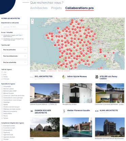Image resolution: width=126 pixels, height=141 pixels.
Task: Expand the Pour les professionnels dropdown
Action: [x=15, y=56]
